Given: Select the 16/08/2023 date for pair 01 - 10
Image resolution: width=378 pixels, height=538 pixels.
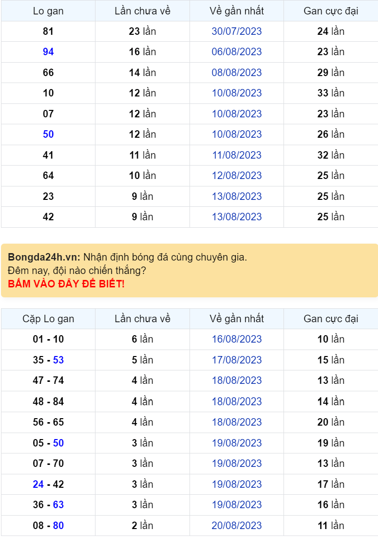Looking at the screenshot, I should (x=236, y=339).
